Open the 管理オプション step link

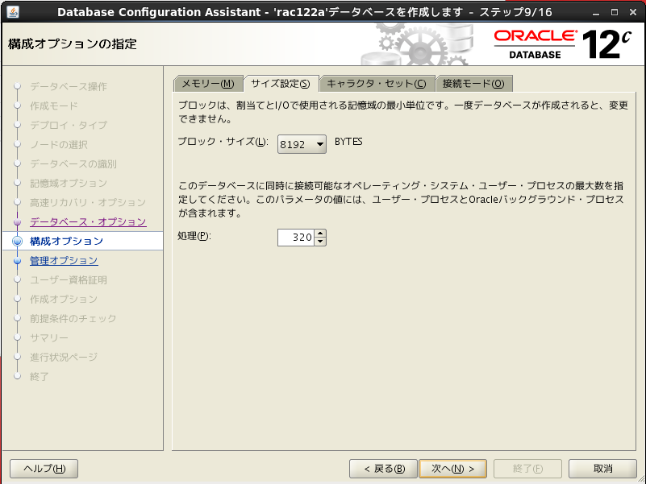(64, 260)
